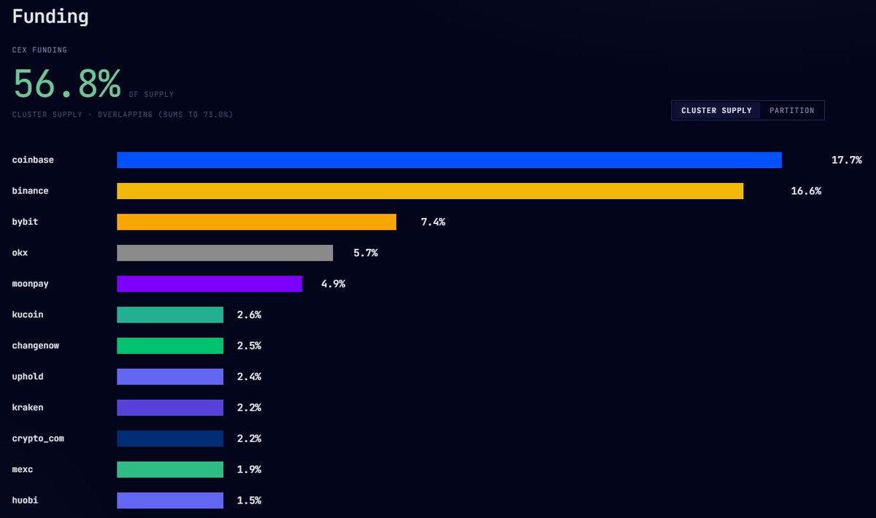Select the "crypto_com" row label
Screen dimensions: 876x518
[38, 438]
